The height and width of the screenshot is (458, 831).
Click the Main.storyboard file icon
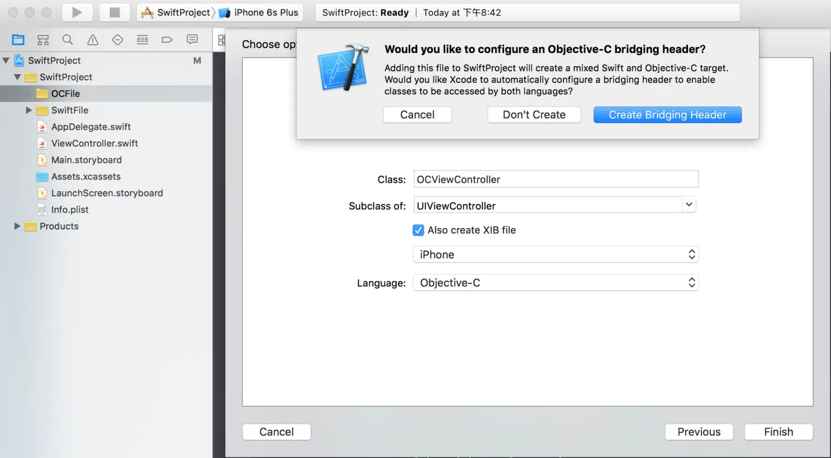tap(42, 160)
